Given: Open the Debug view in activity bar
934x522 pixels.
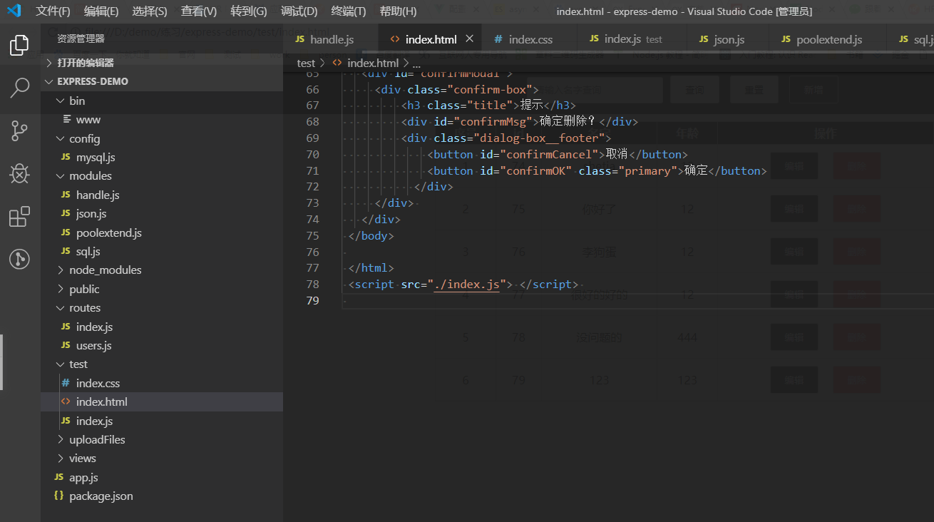Looking at the screenshot, I should [19, 173].
